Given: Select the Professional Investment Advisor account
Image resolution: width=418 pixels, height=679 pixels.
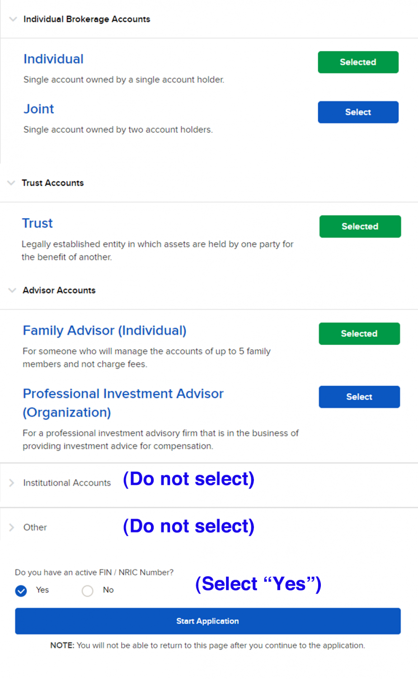Looking at the screenshot, I should [x=359, y=397].
